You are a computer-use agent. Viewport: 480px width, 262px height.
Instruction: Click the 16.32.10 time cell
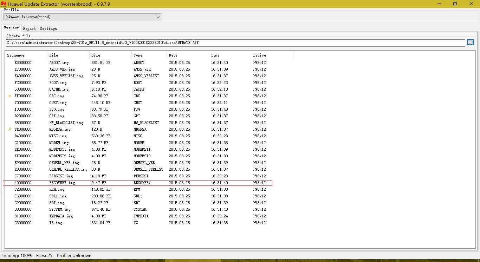click(219, 89)
